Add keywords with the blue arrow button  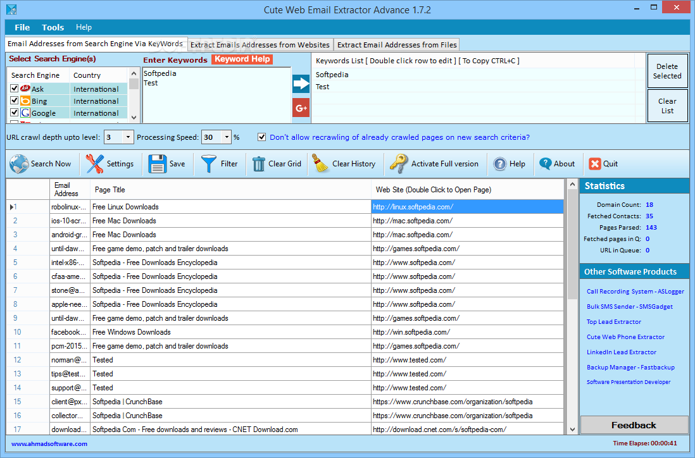pyautogui.click(x=301, y=84)
